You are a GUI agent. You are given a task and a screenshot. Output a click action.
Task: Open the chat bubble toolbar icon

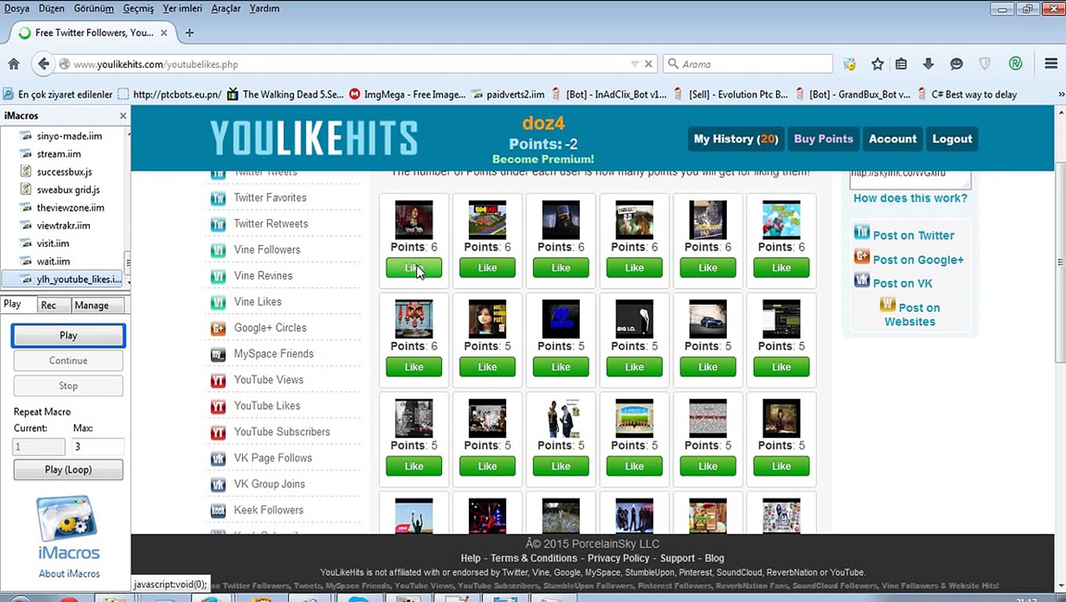[x=957, y=64]
